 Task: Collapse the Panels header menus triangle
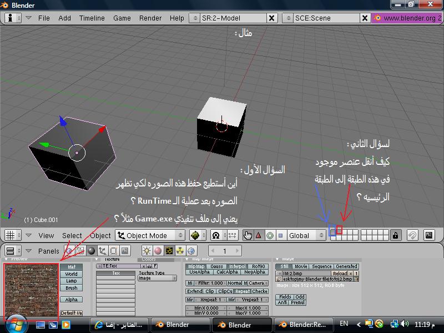click(28, 251)
